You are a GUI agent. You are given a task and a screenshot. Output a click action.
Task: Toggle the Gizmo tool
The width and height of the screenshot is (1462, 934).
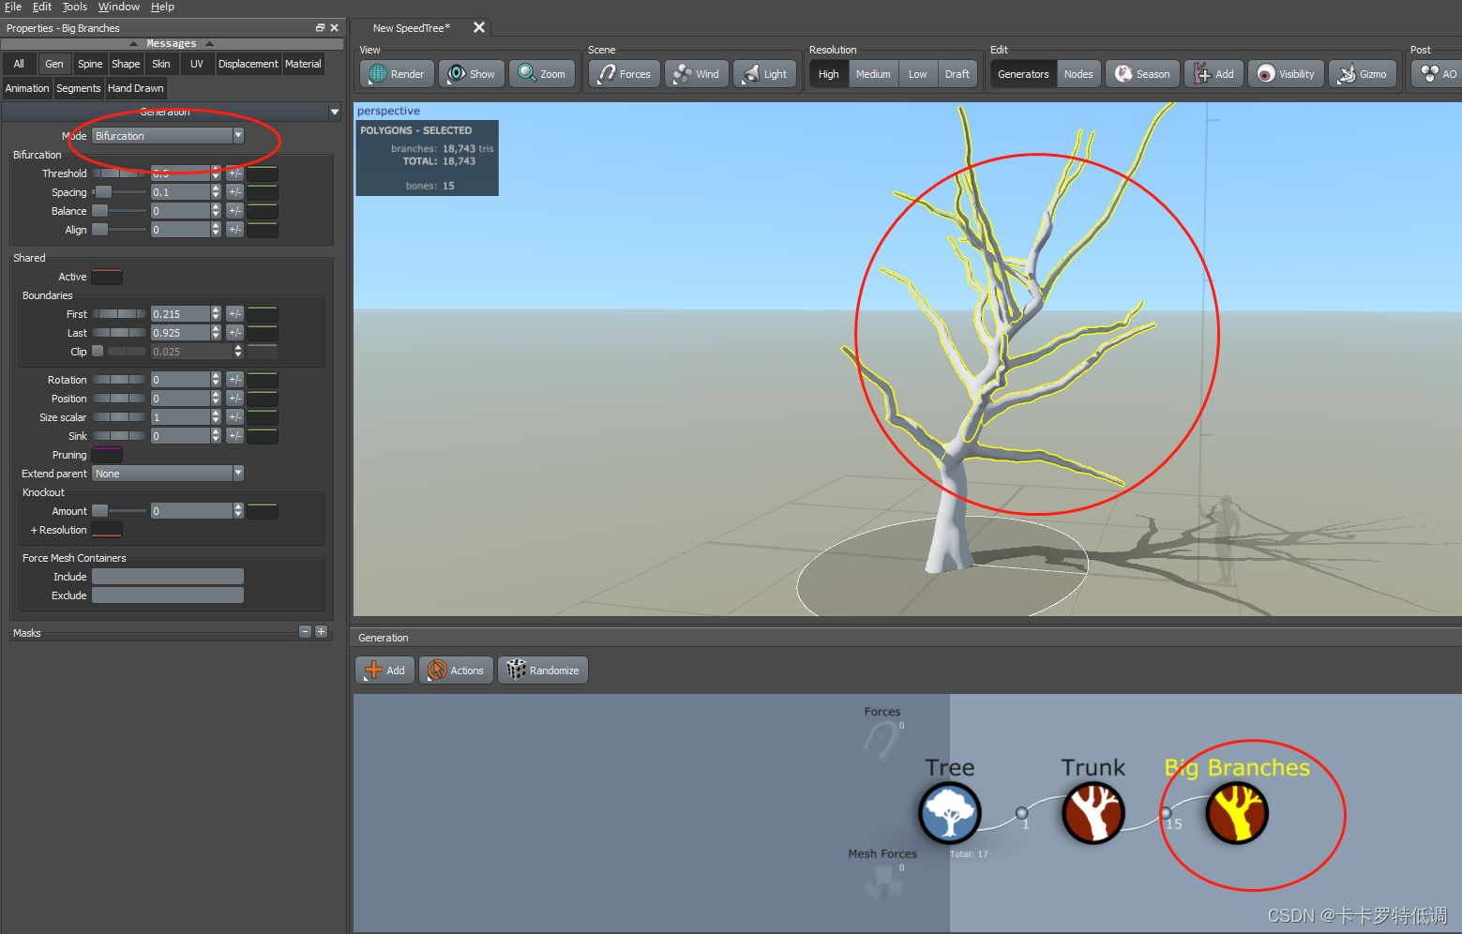1363,74
